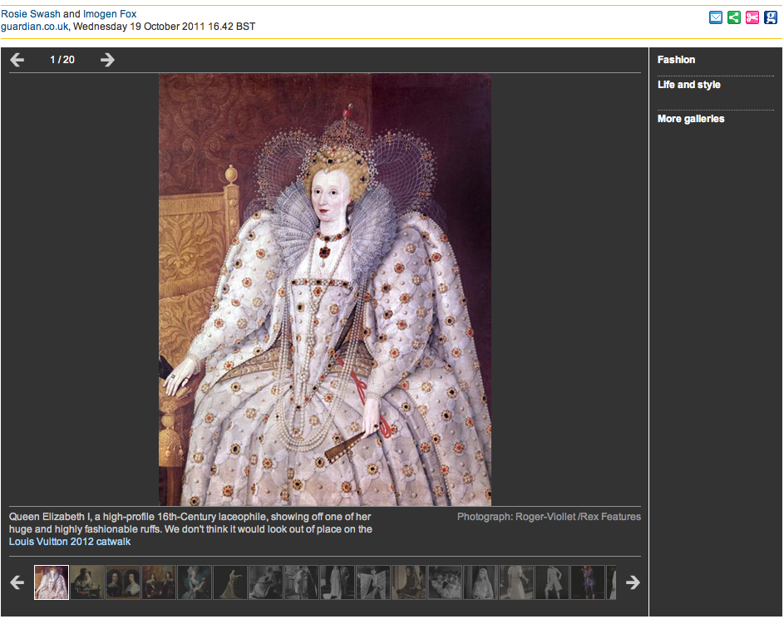The image size is (784, 619).
Task: Open the twelfth thumbnail showing a group
Action: [445, 582]
